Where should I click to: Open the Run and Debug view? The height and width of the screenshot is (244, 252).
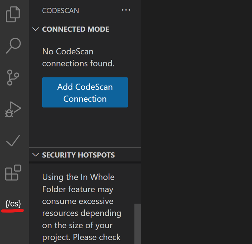13,109
